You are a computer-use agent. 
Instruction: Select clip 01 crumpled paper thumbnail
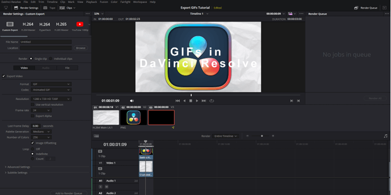click(x=106, y=118)
